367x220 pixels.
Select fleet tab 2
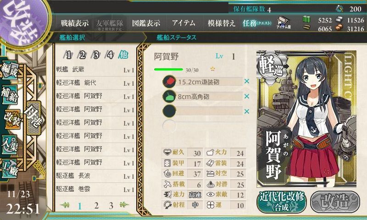(82, 55)
